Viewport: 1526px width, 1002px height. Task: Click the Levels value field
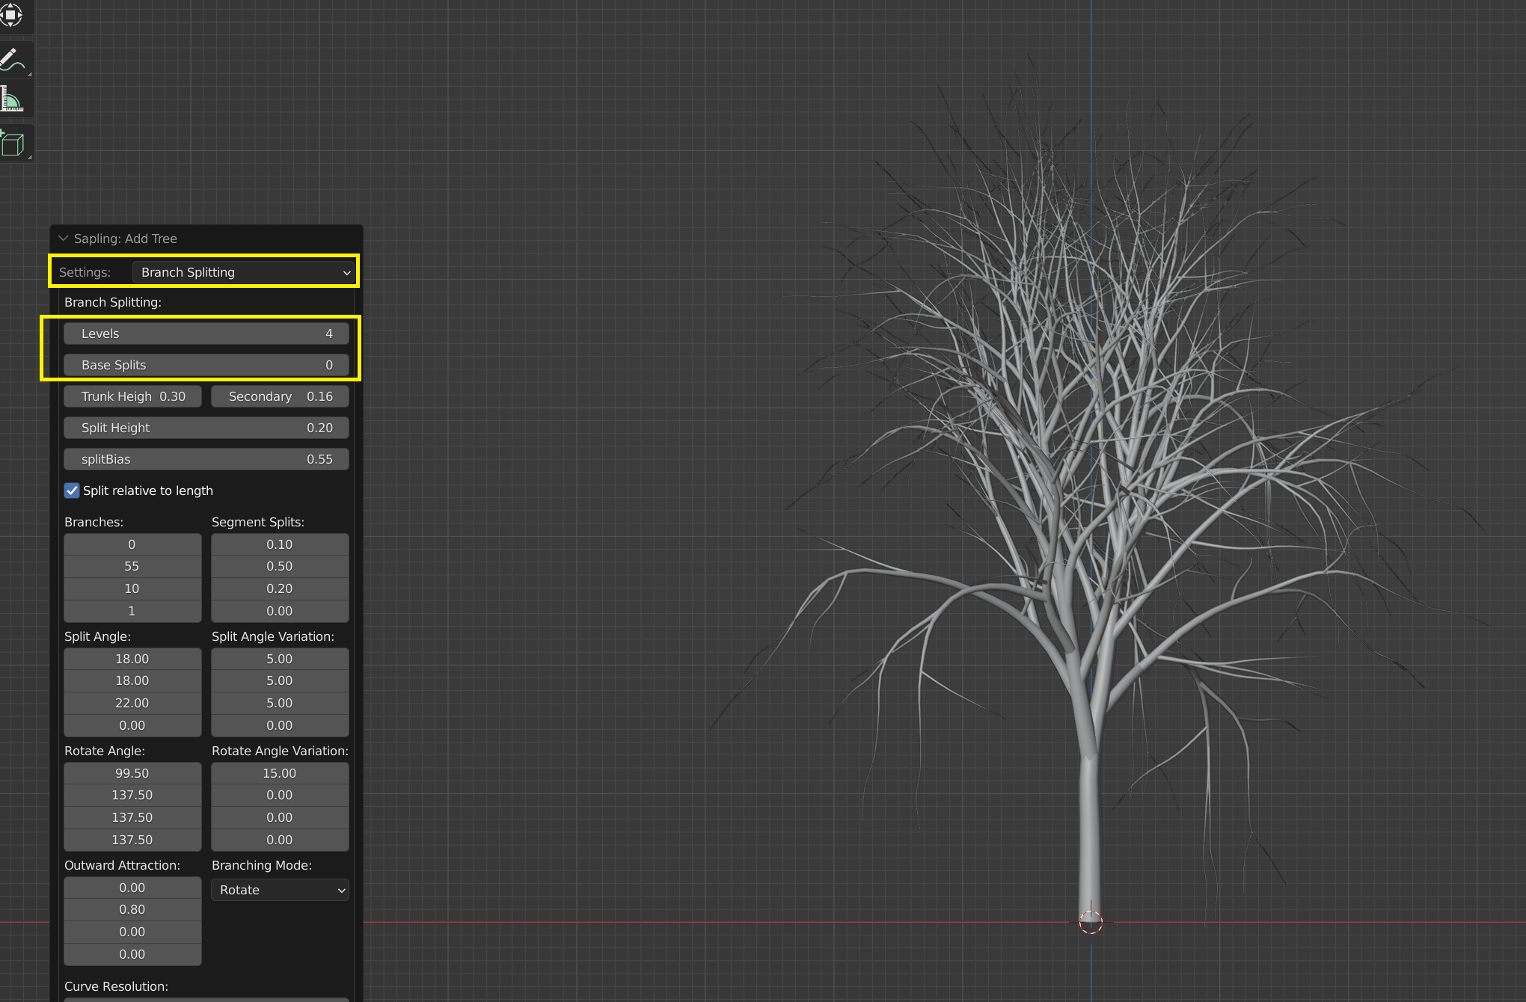(x=206, y=334)
